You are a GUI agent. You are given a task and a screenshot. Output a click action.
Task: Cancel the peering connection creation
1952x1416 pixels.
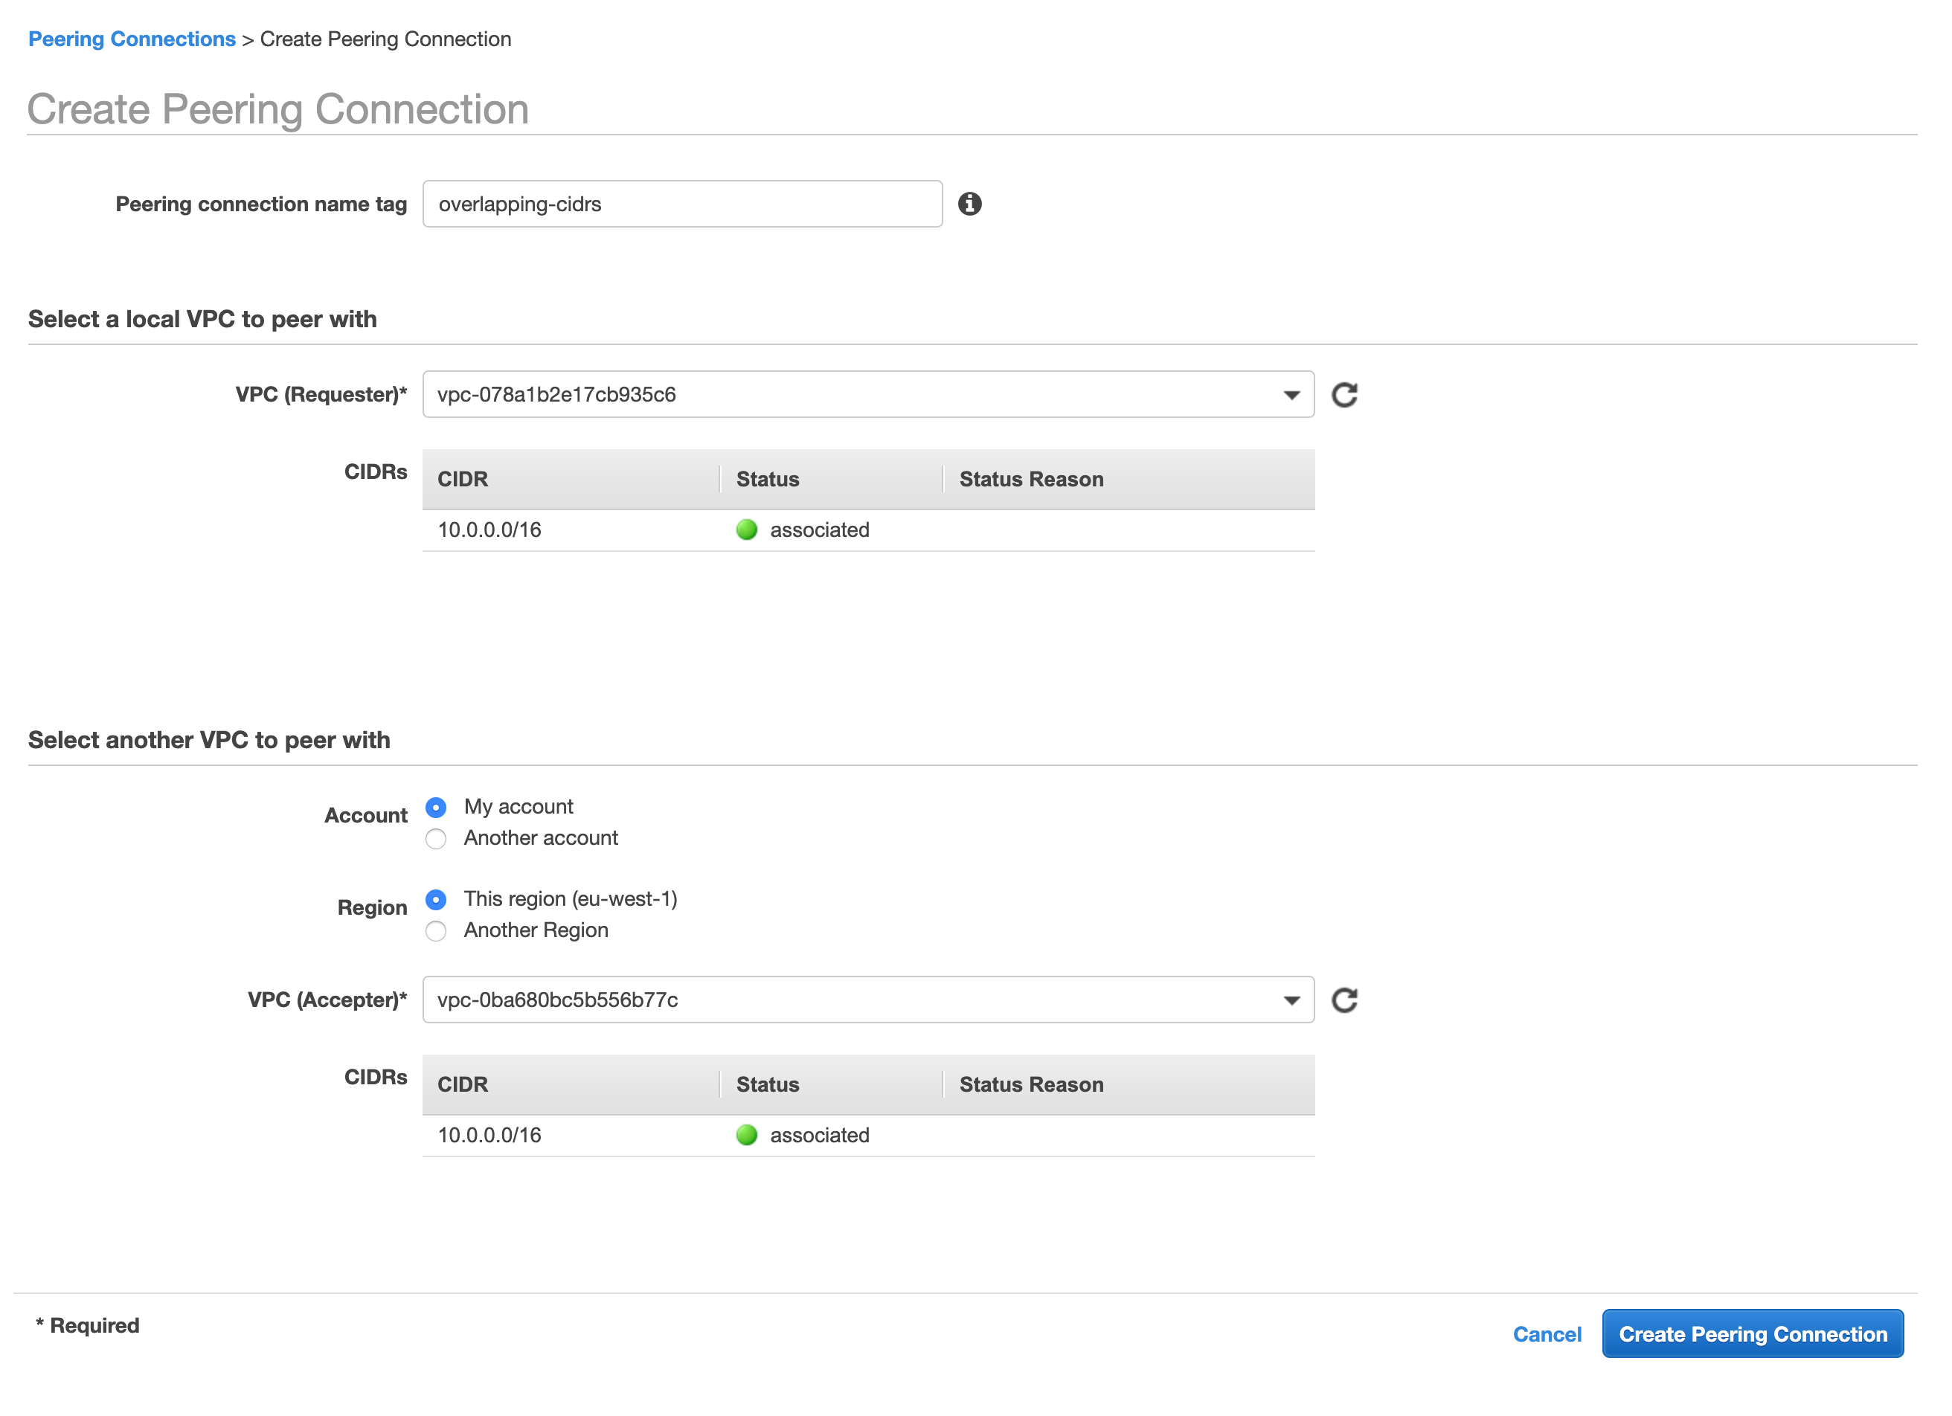tap(1547, 1334)
